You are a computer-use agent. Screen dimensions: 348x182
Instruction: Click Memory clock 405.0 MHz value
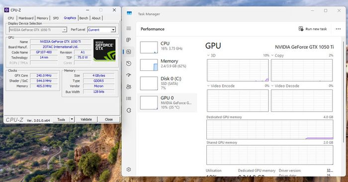(x=44, y=86)
